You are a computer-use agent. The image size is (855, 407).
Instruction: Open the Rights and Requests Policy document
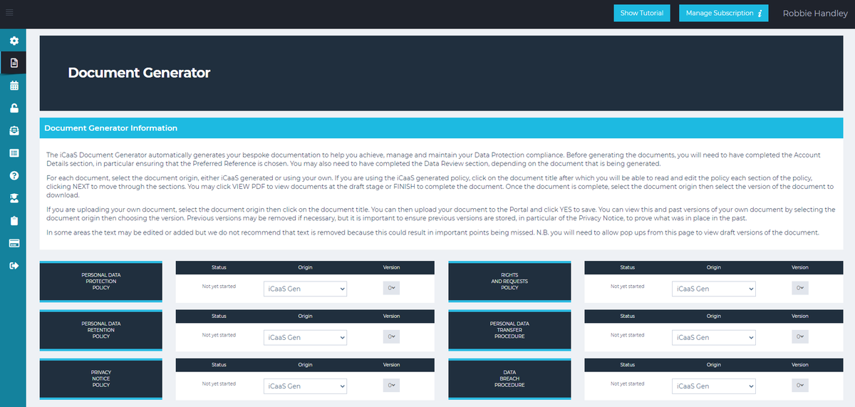[509, 282]
